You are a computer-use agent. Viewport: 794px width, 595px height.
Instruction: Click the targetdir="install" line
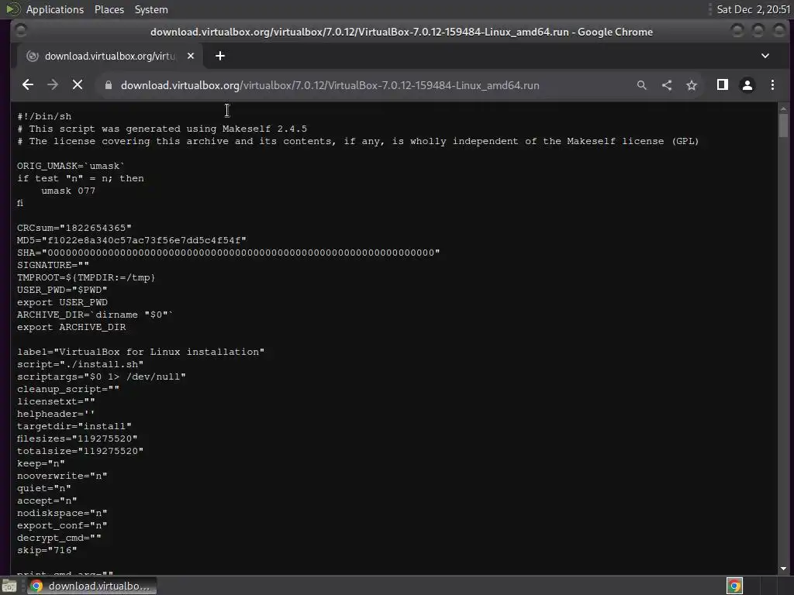(74, 426)
